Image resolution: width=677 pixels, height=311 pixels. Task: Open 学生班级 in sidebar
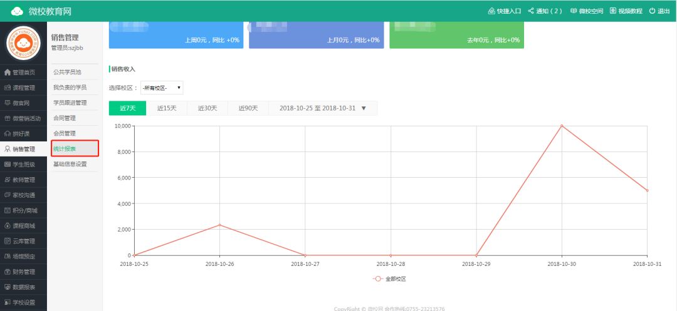[x=23, y=164]
